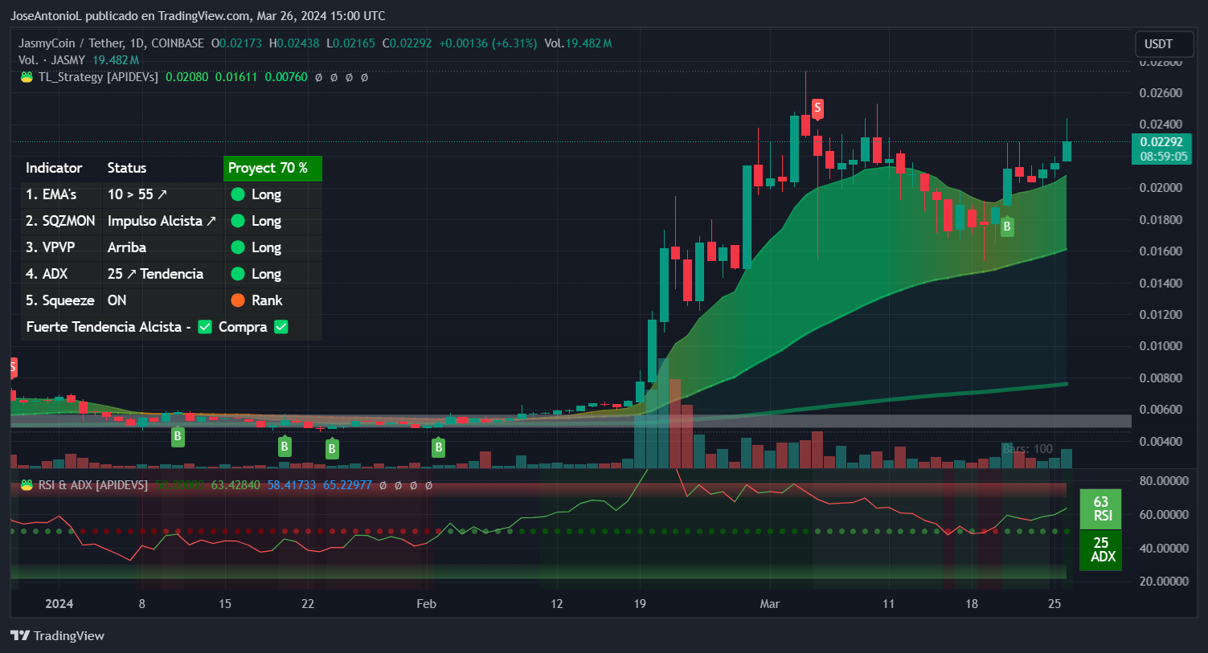Click the JoseAntonioL publication link
The image size is (1208, 653).
tap(47, 15)
